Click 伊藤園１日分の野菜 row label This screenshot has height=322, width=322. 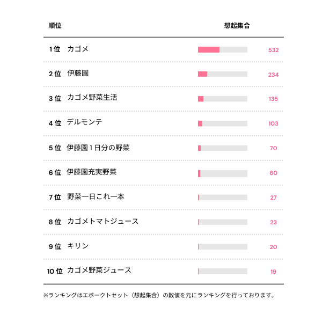pos(98,148)
